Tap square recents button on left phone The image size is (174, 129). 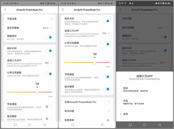coord(15,125)
